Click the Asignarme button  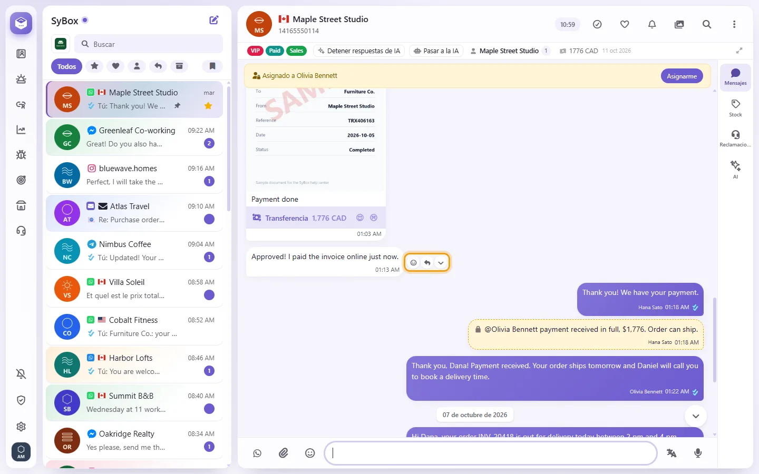pyautogui.click(x=682, y=76)
